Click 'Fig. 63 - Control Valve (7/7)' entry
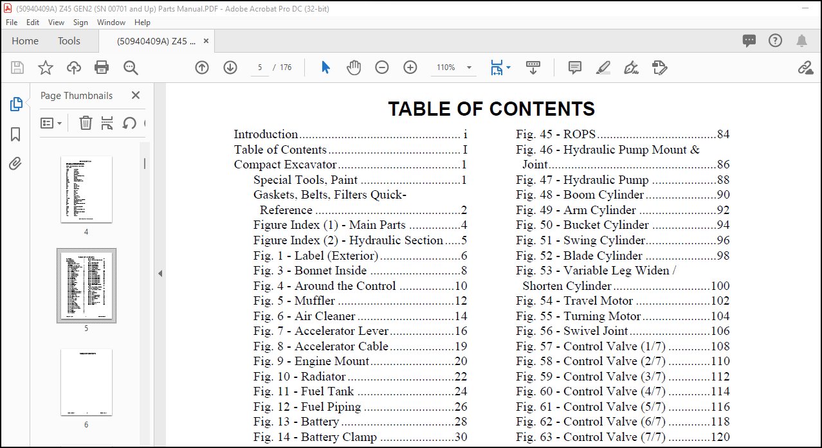822x448 pixels. tap(623, 437)
